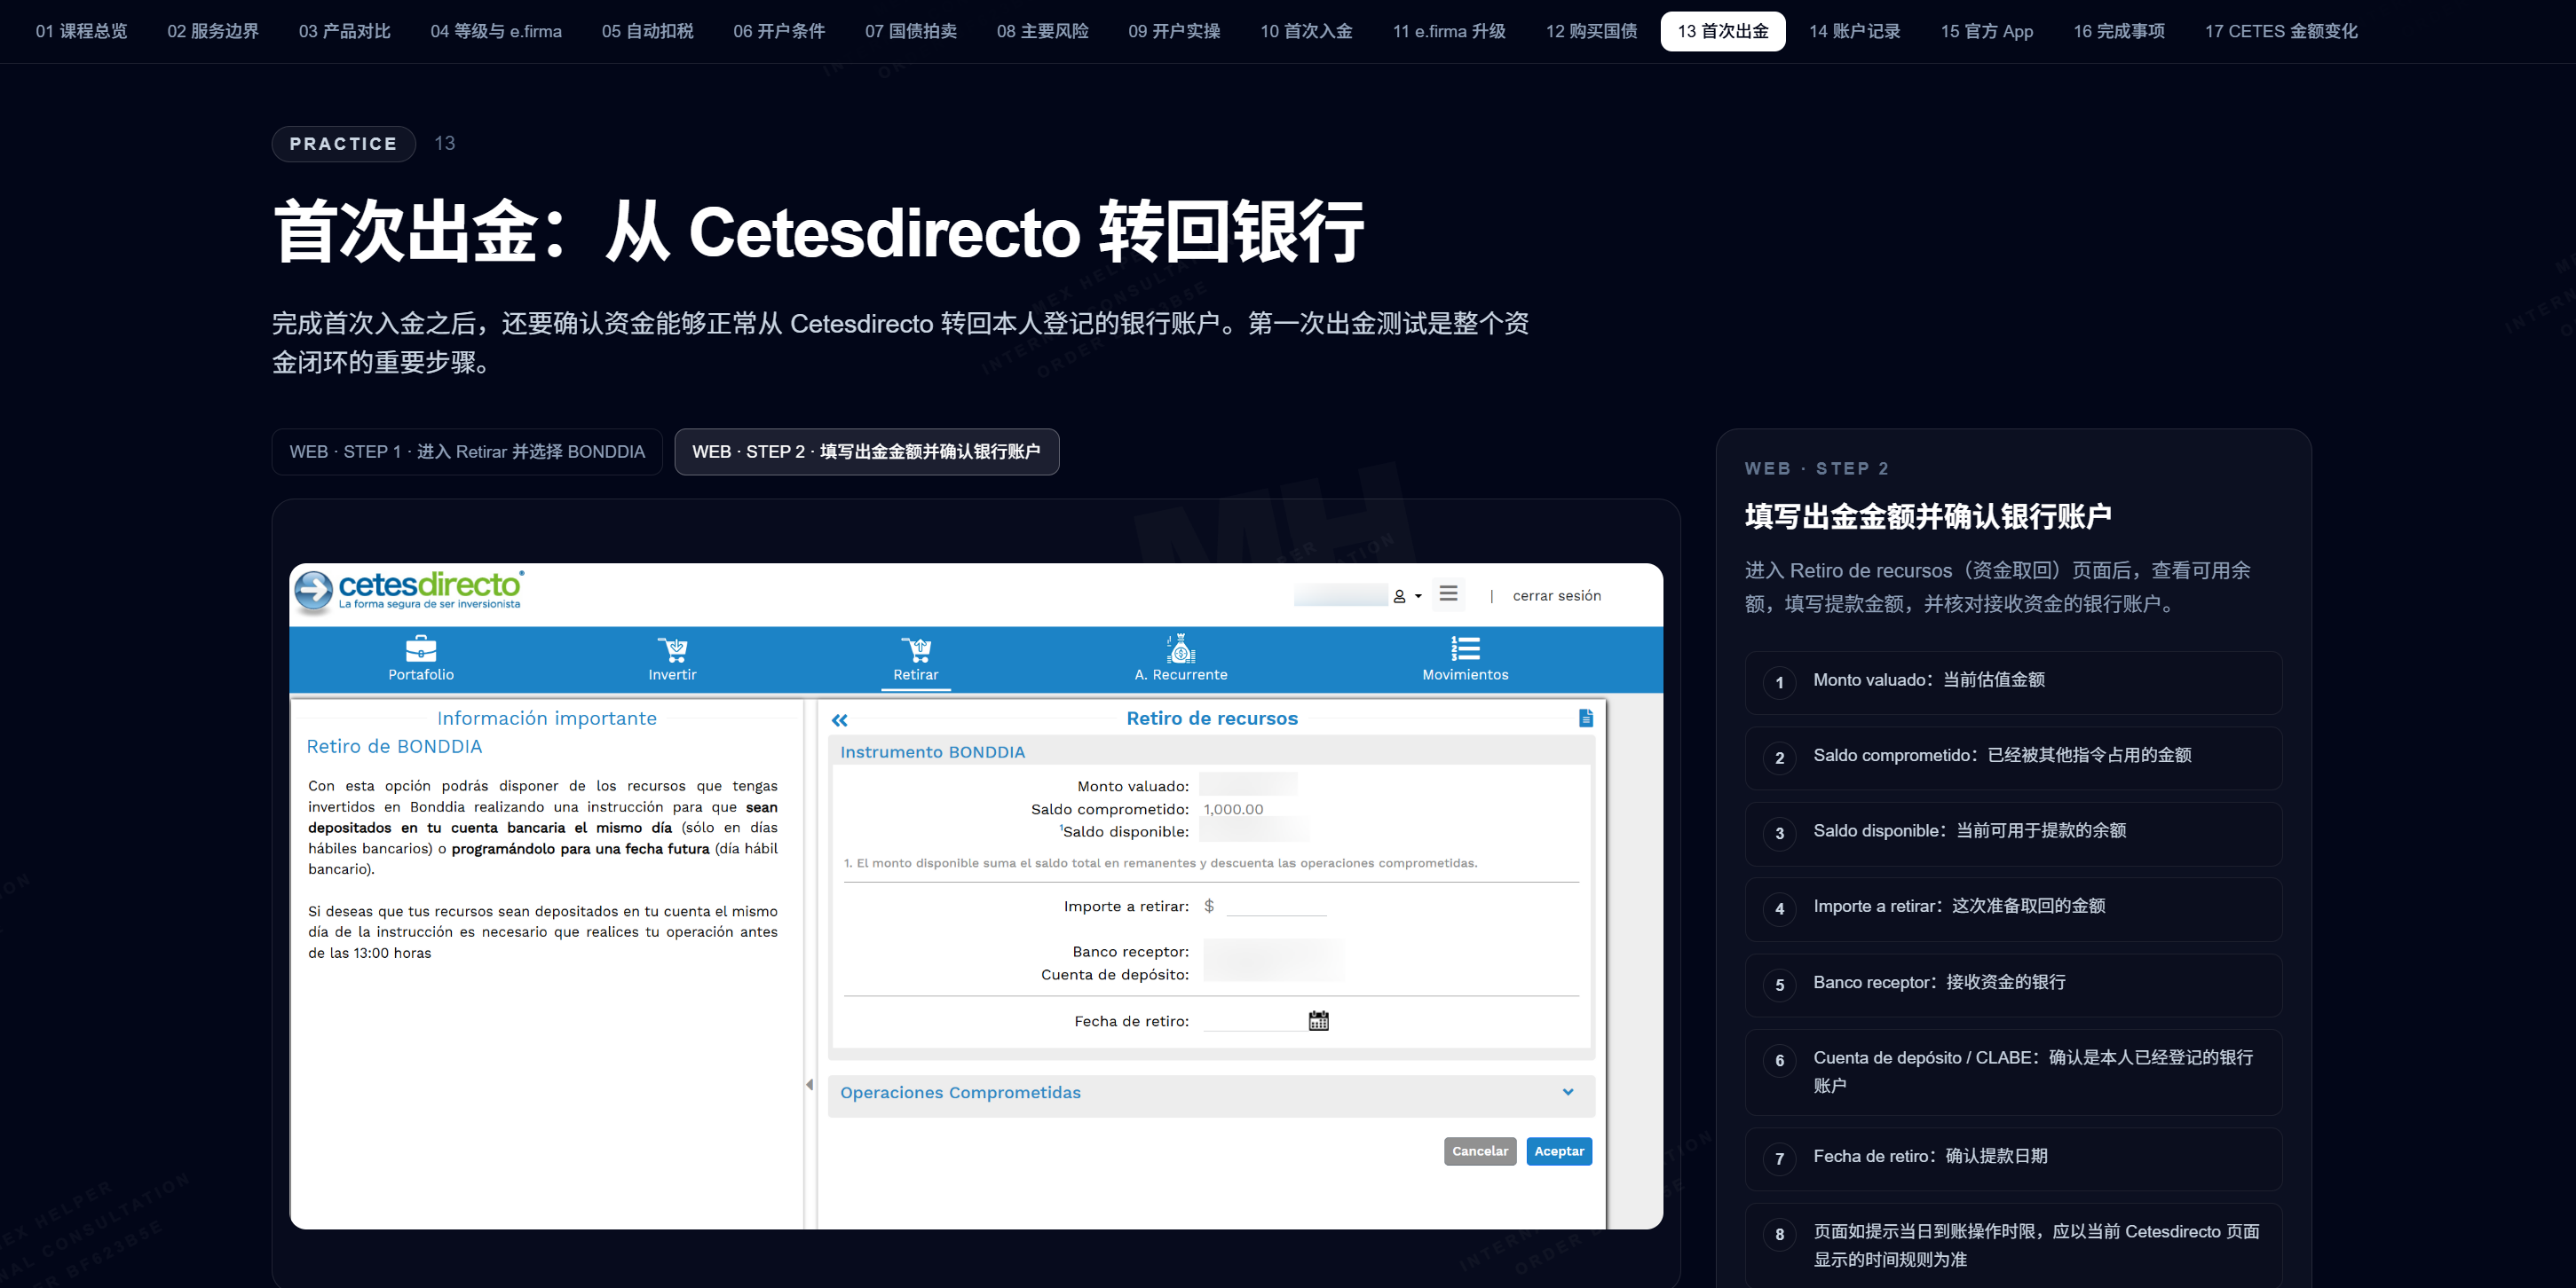Screen dimensions: 2576x1288
Task: Select tab 04 等级与 e.firma
Action: coord(496,31)
